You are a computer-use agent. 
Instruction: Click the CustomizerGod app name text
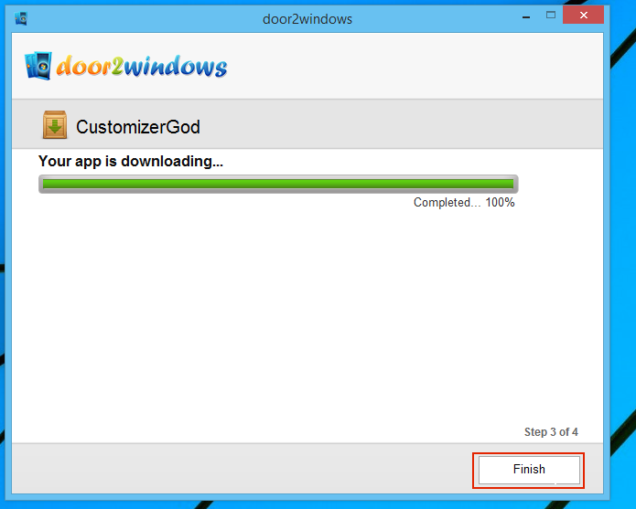click(138, 127)
